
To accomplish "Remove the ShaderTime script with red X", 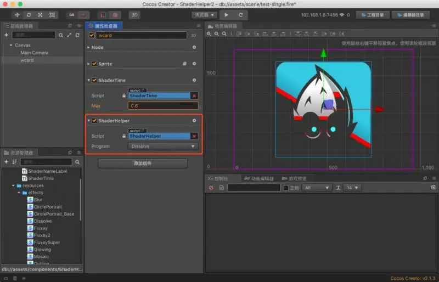I will pos(194,96).
